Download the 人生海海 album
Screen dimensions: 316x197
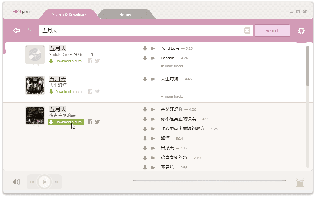click(66, 91)
